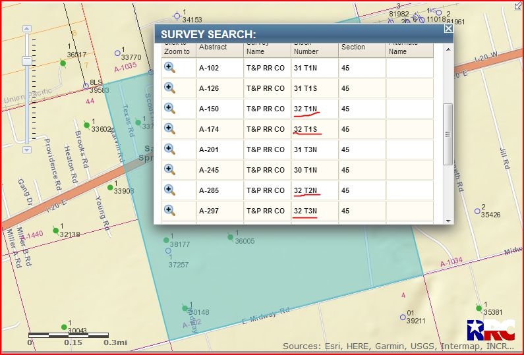Click well marker 35381 on map
Screen dimensions: 524x355
479,308
